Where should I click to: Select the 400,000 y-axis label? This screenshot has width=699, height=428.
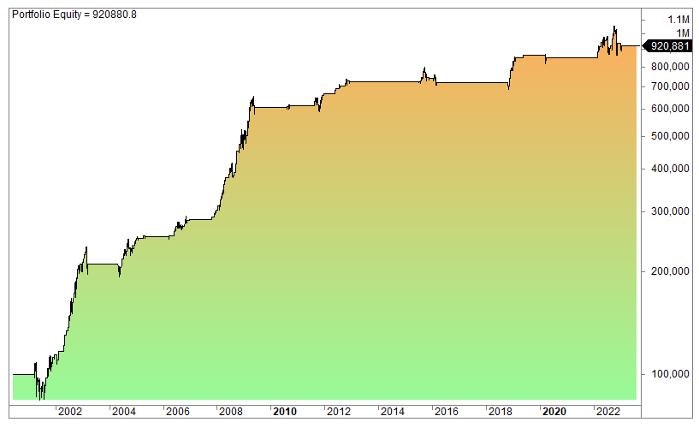(670, 169)
